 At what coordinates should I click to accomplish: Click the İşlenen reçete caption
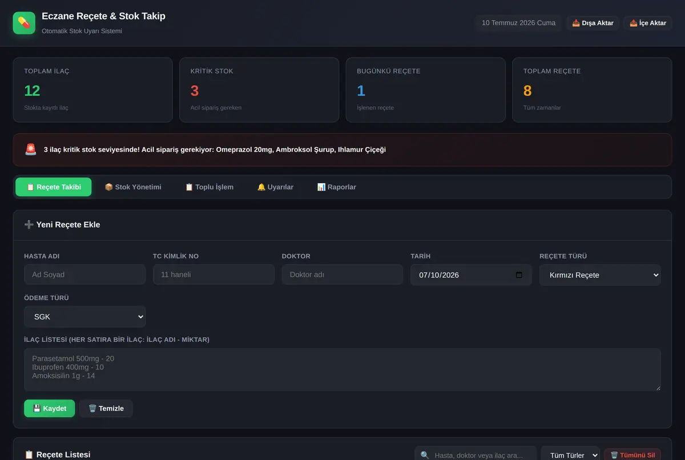coord(375,107)
